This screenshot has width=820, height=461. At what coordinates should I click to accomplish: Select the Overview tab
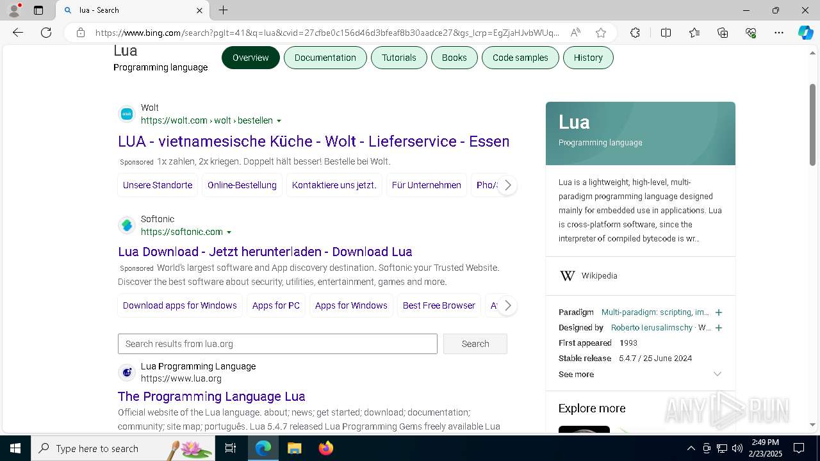[250, 58]
